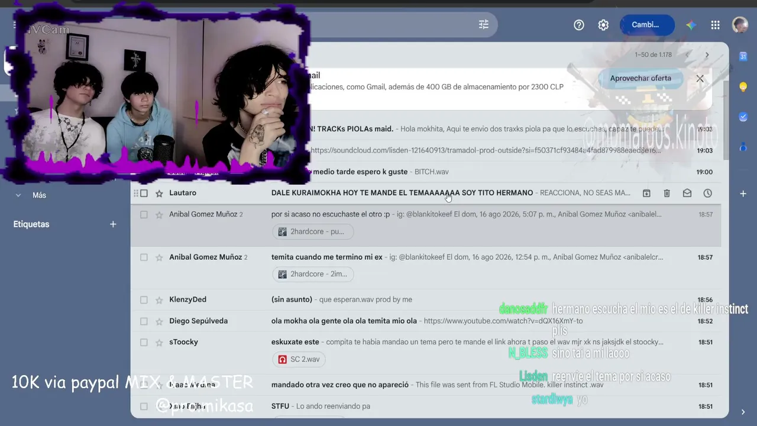
Task: Star the KlenzyDed email
Action: [x=159, y=300]
